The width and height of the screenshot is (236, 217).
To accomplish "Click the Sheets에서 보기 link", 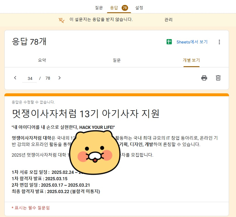I will click(x=192, y=42).
